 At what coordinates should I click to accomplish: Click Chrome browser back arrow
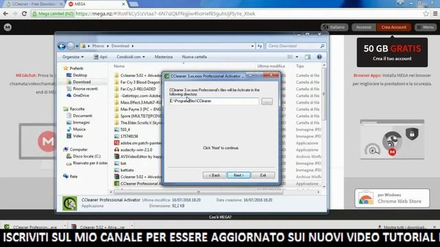[5, 14]
